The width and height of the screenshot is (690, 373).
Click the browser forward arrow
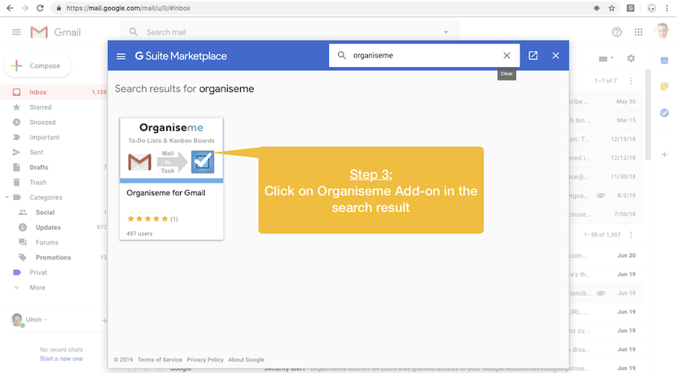click(25, 8)
